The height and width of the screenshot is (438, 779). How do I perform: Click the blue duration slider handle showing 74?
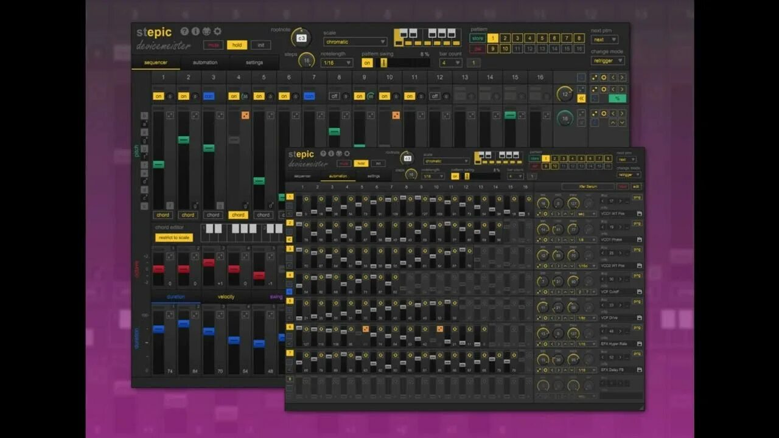pyautogui.click(x=158, y=329)
